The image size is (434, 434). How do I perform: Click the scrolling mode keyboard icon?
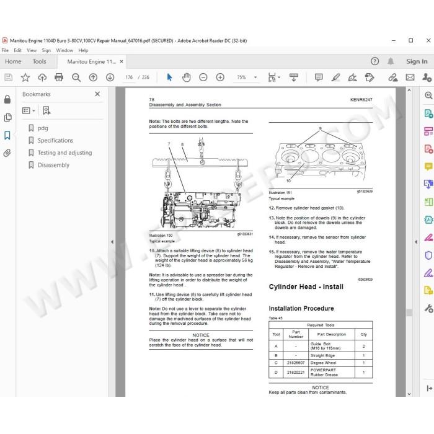click(294, 77)
